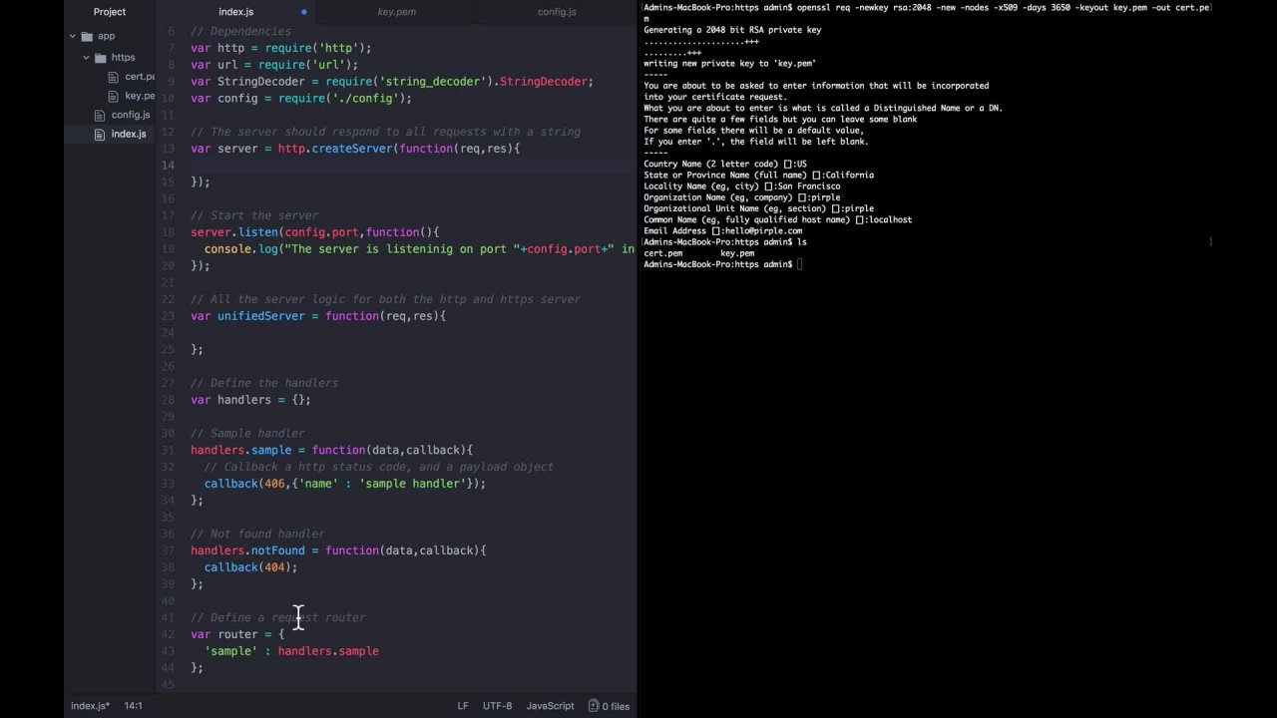Image resolution: width=1277 pixels, height=718 pixels.
Task: Select index.js in the project tree
Action: coord(129,134)
